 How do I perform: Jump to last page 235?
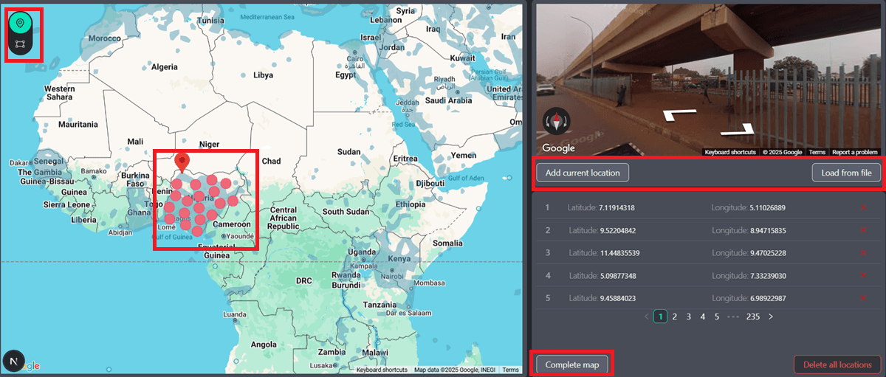pos(752,317)
